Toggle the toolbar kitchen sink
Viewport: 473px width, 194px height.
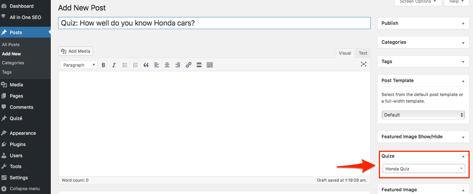point(210,65)
